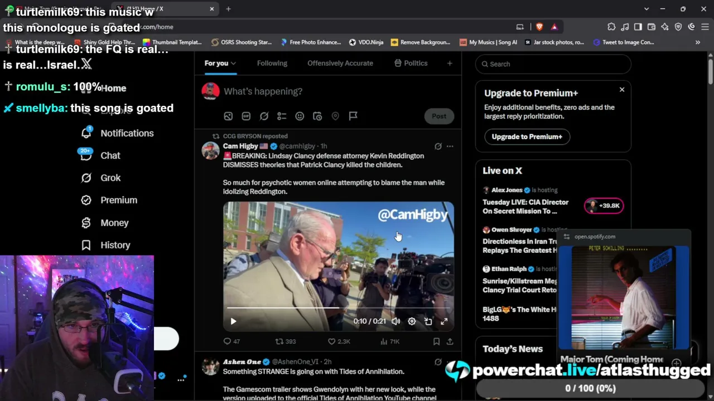This screenshot has height=401, width=714.
Task: Focus the X Search box
Action: 553,64
